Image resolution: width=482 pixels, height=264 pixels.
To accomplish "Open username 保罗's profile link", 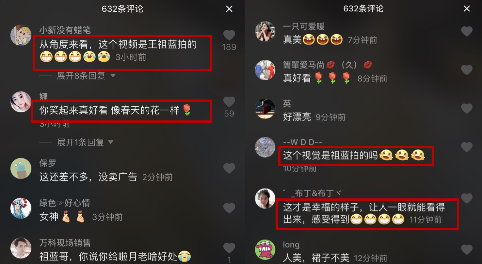I will (48, 163).
